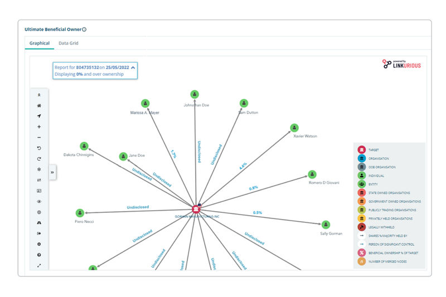Toggle visibility with the eye icon
The image size is (446, 297).
pos(39,201)
